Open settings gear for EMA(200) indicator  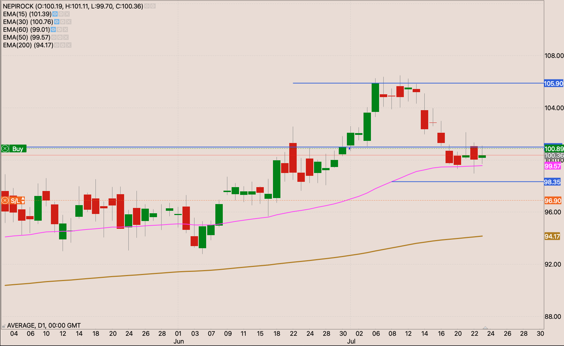(63, 45)
